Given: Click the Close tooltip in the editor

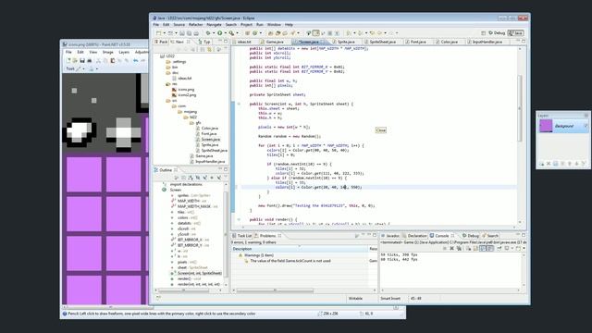Looking at the screenshot, I should point(381,129).
